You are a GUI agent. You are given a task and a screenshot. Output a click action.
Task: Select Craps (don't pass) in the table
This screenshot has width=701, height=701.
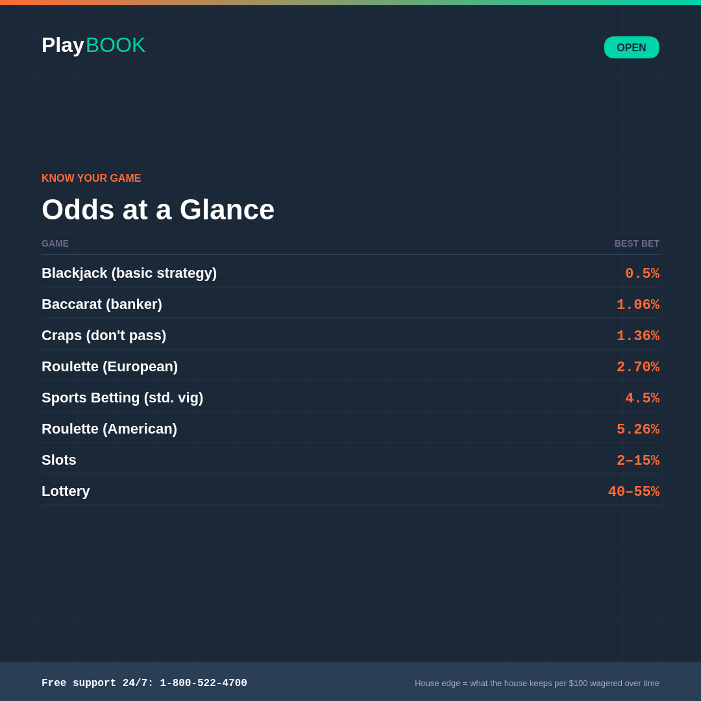point(104,335)
